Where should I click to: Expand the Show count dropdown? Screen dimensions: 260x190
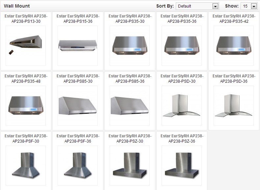click(x=249, y=6)
